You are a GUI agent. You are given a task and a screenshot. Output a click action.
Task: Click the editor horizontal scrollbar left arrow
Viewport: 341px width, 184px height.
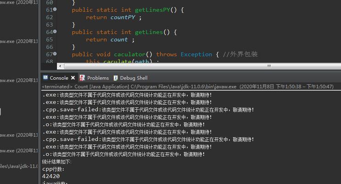click(60, 66)
